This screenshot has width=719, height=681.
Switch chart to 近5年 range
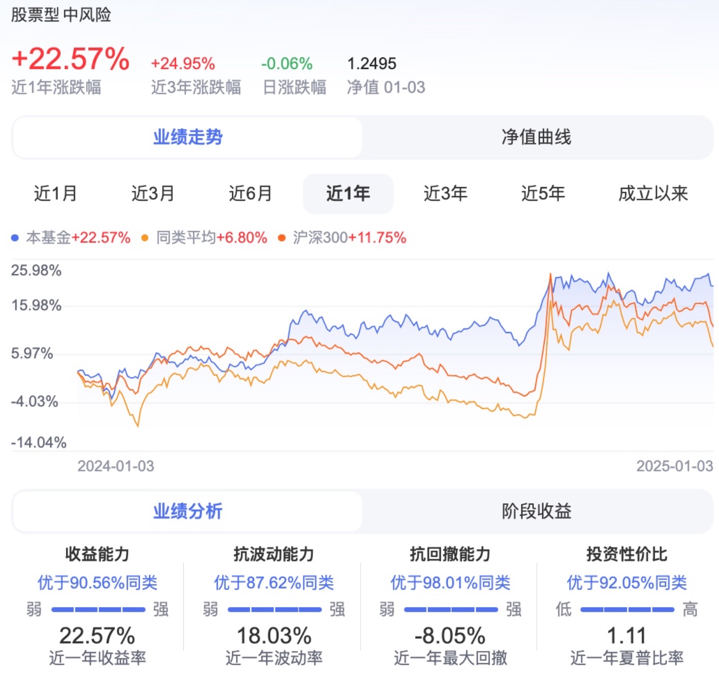click(x=543, y=194)
